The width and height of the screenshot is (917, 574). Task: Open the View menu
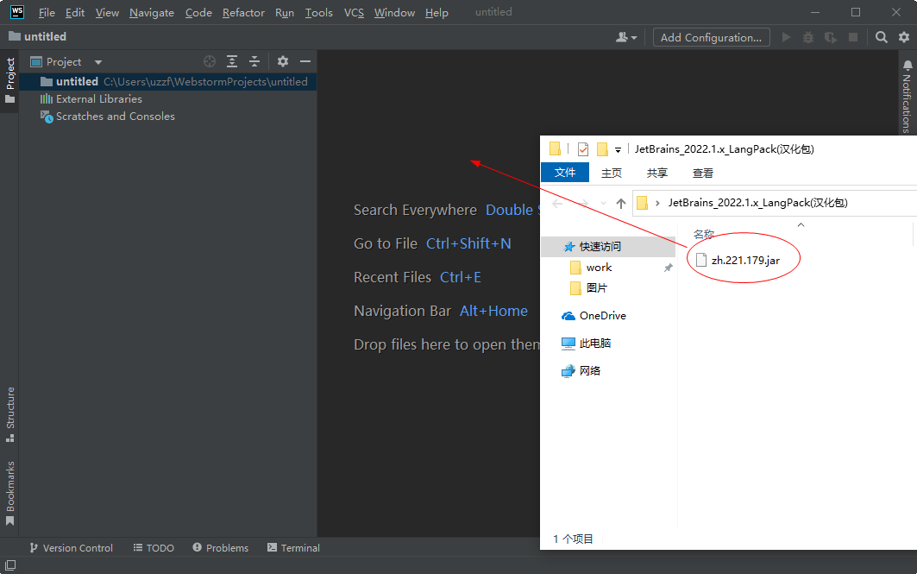[107, 12]
